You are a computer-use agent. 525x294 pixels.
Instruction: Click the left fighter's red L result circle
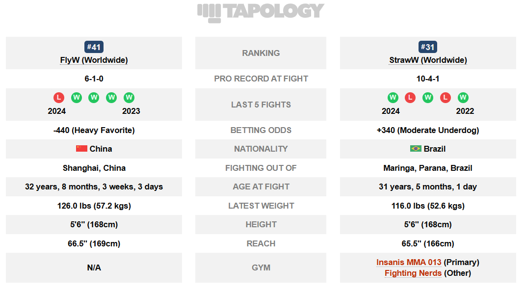pos(59,98)
